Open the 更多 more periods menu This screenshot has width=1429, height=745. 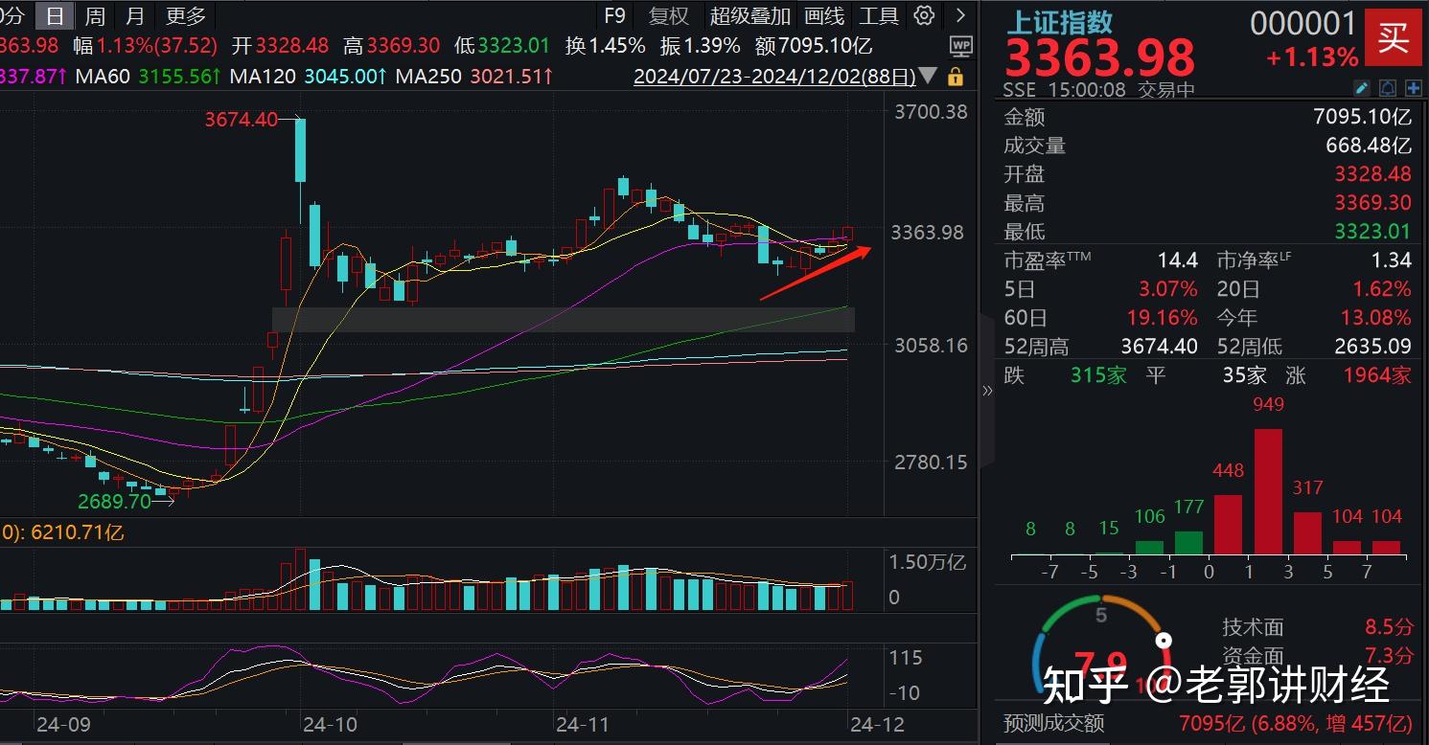(185, 15)
